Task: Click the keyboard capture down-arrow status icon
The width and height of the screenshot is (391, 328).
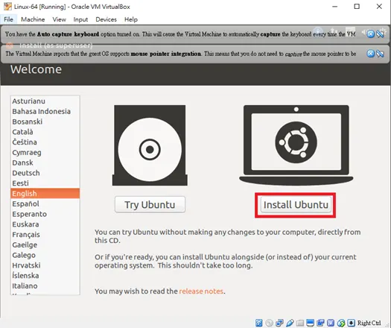Action: point(351,323)
